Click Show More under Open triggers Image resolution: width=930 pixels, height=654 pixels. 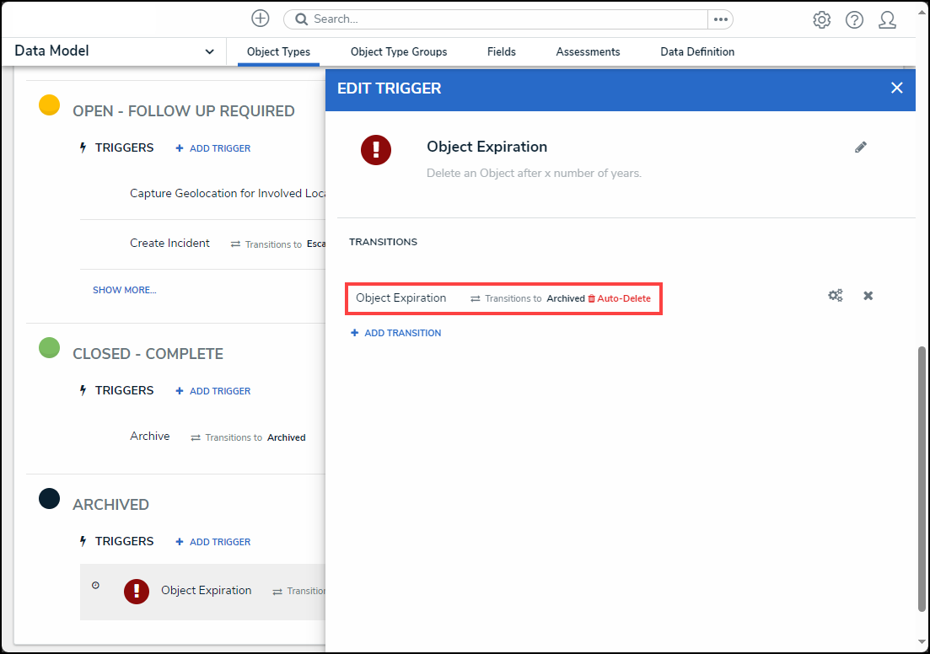click(124, 290)
